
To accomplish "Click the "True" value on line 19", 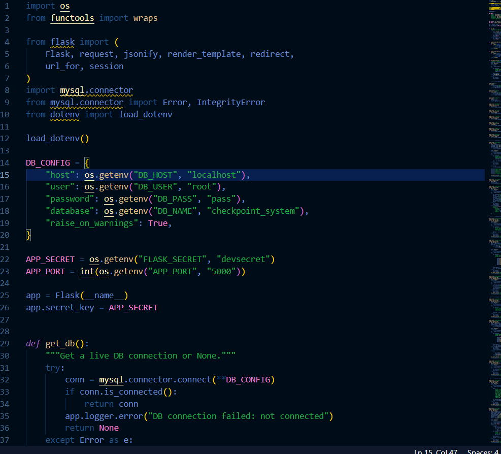I will [158, 223].
